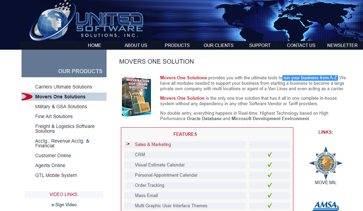This screenshot has width=363, height=211.
Task: Click the MOVERS ONE SOLUTION page heading
Action: click(x=156, y=62)
